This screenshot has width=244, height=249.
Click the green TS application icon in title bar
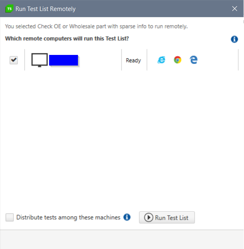(9, 9)
